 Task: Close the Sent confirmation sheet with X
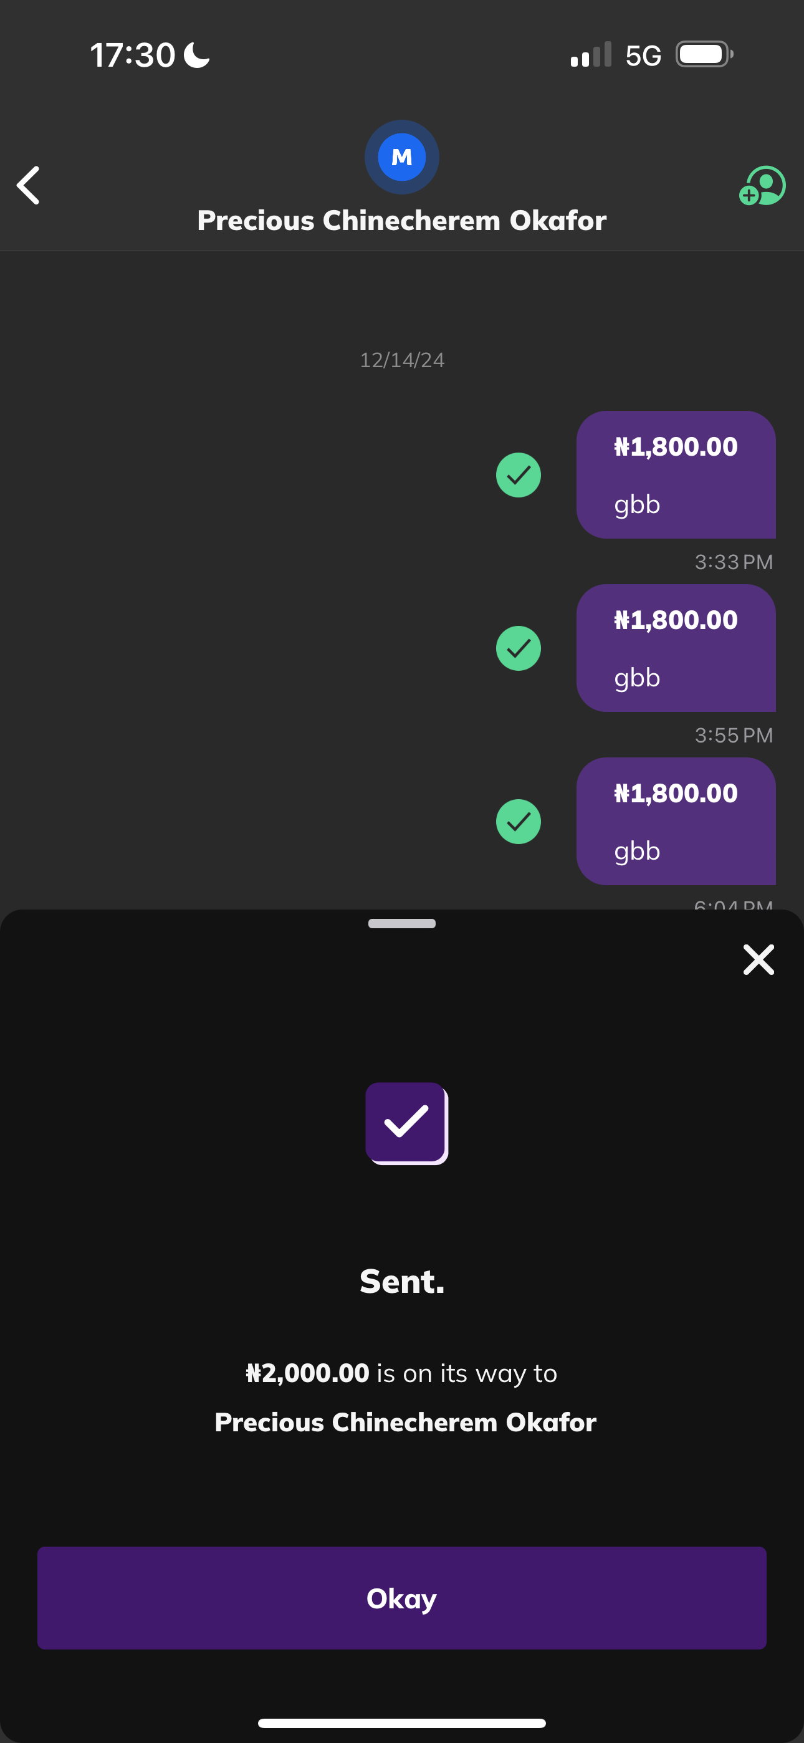758,959
